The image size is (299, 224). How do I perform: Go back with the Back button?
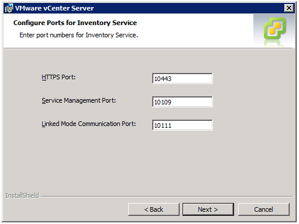click(153, 209)
